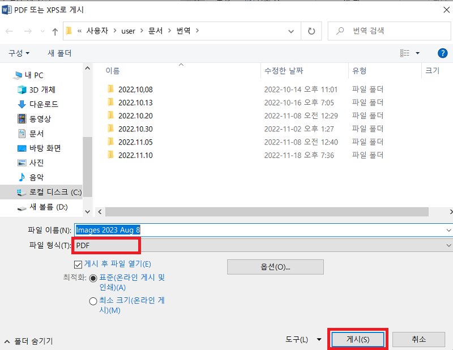The image size is (453, 350).
Task: Click 게시(S) to publish
Action: coord(358,339)
